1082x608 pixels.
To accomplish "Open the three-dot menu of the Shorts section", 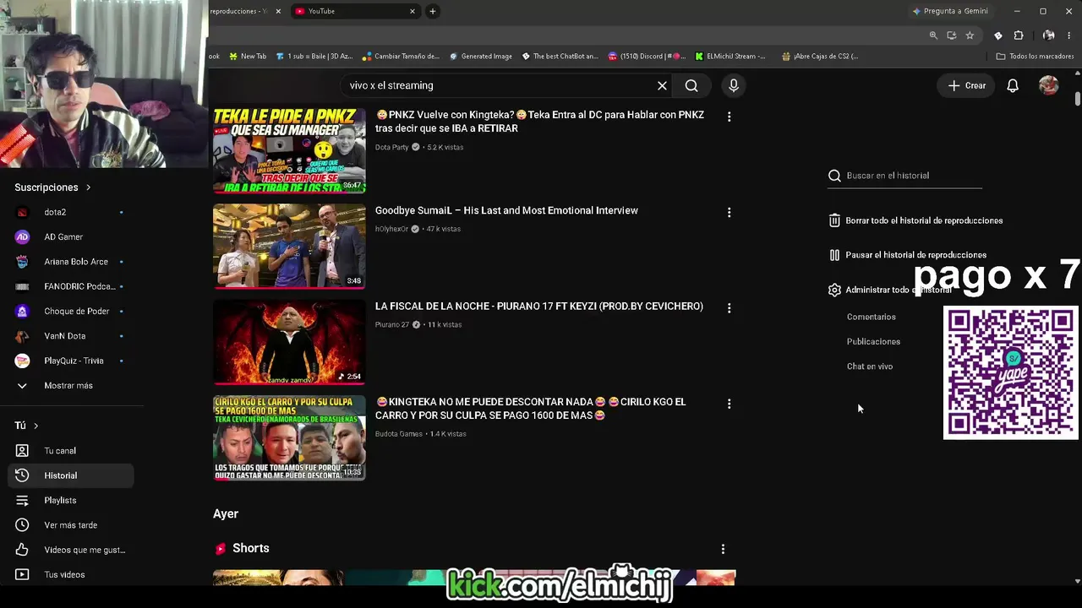I will click(723, 549).
